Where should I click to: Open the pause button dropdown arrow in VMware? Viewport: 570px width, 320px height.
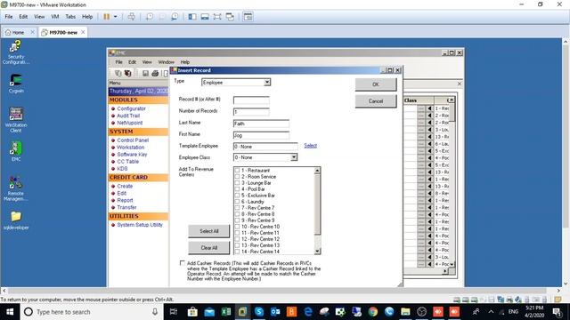pos(116,17)
